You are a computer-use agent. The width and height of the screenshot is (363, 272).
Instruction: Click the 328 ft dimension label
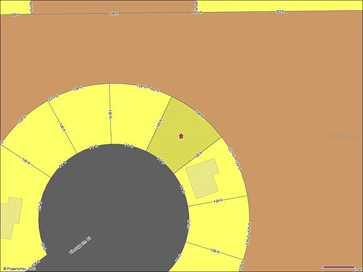(113, 14)
